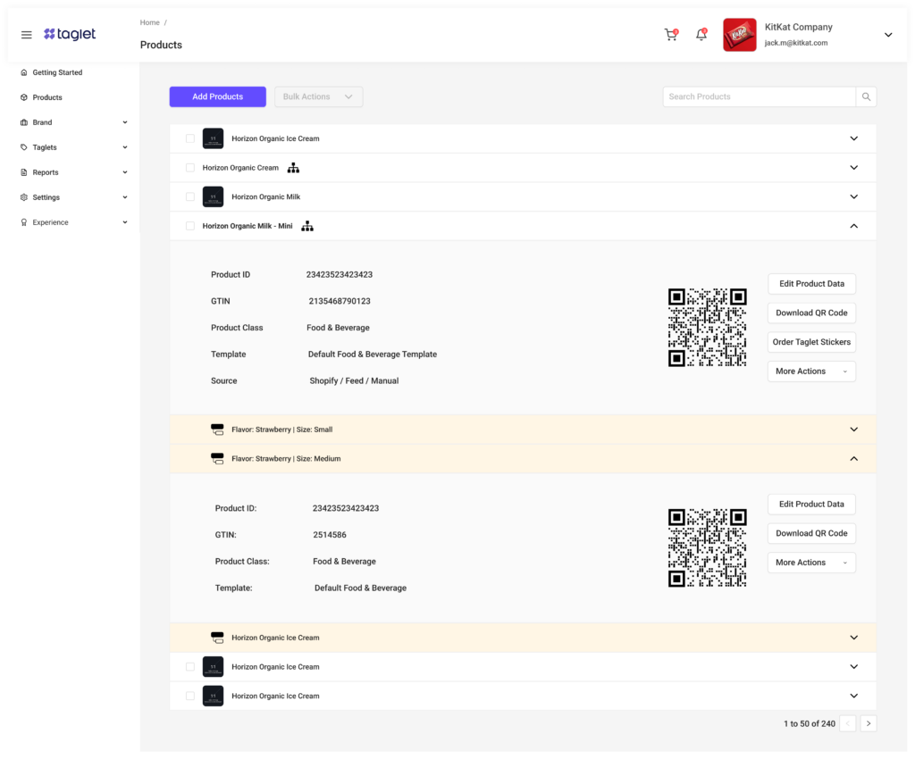Click the Brand briefcase icon in sidebar
The image size is (915, 776).
[x=24, y=122]
